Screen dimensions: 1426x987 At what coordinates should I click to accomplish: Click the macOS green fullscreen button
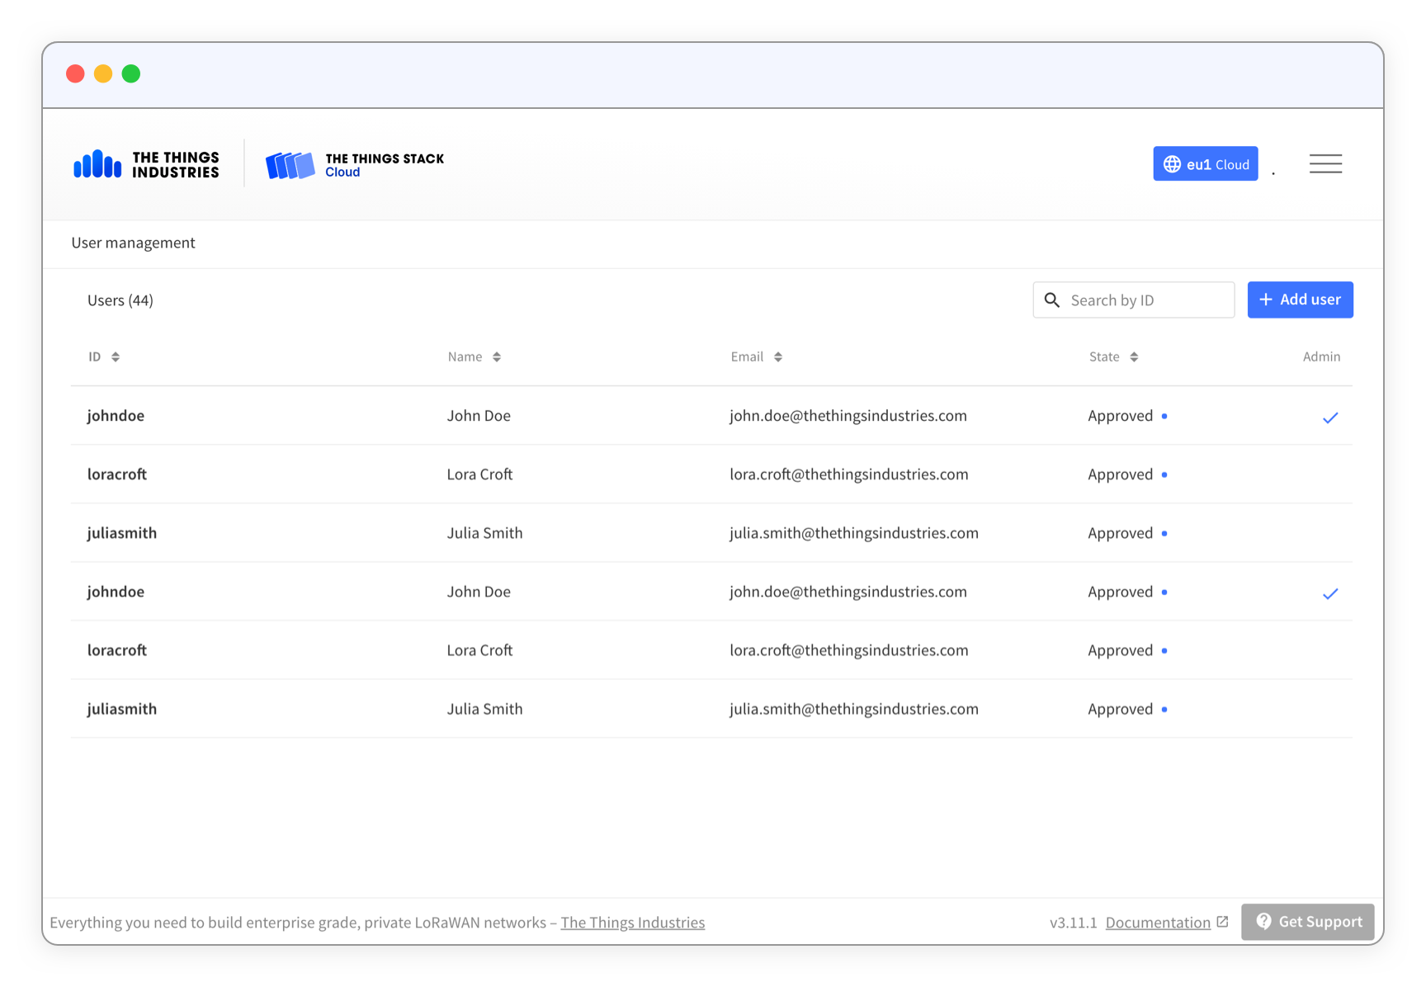[131, 74]
